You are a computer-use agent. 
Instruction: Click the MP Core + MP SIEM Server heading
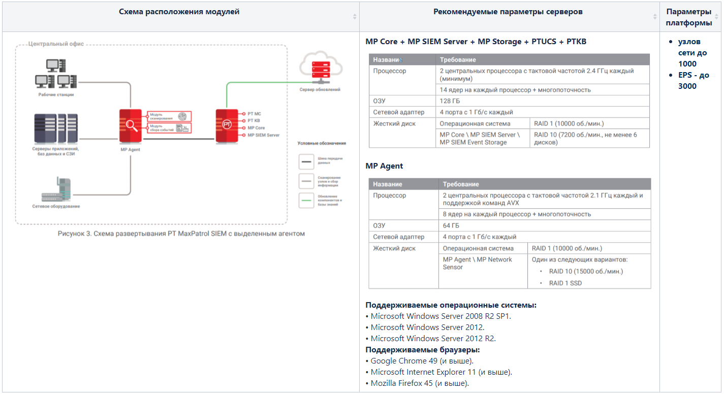(x=476, y=42)
